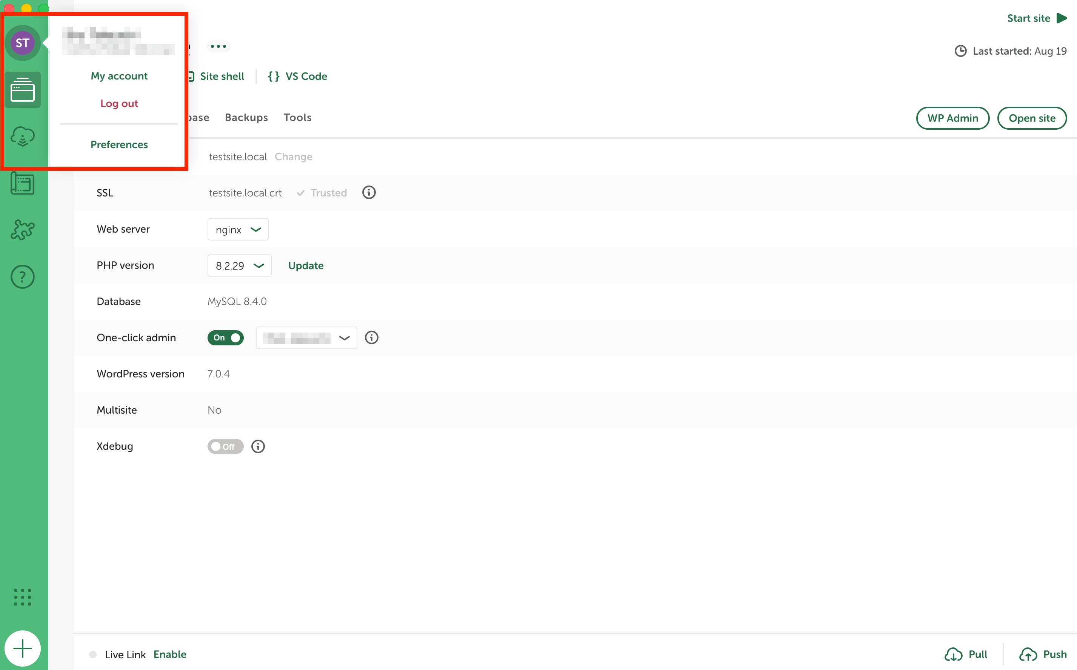The width and height of the screenshot is (1077, 670).
Task: Select Log out in user menu
Action: [x=119, y=104]
